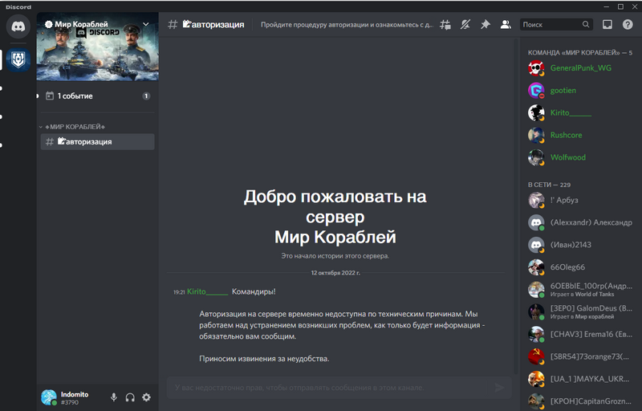Toggle microphone mute

coord(114,397)
